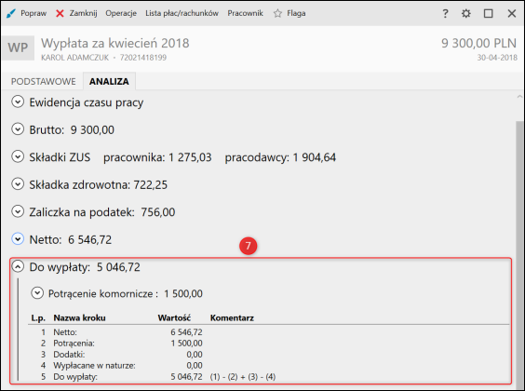This screenshot has width=525, height=391.
Task: Click the red X Zamknij icon
Action: 60,13
